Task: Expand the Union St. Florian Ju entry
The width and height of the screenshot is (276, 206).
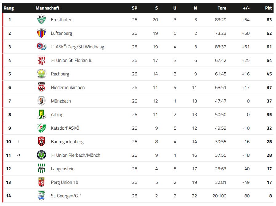Action: point(53,60)
